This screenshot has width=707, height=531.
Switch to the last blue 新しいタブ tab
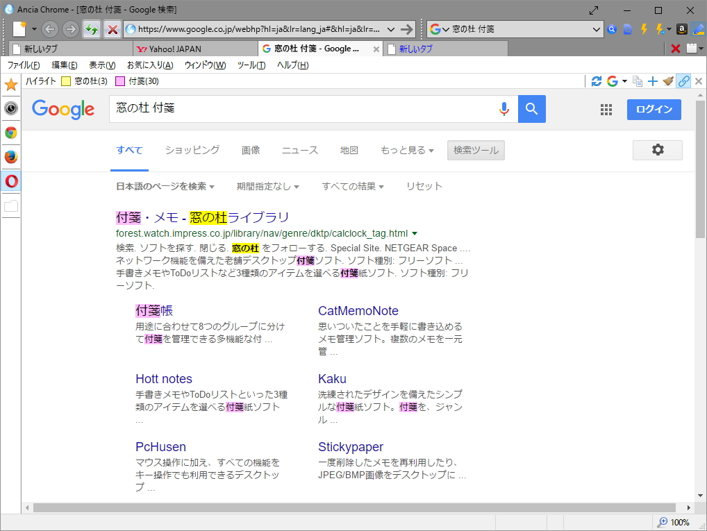click(x=445, y=49)
